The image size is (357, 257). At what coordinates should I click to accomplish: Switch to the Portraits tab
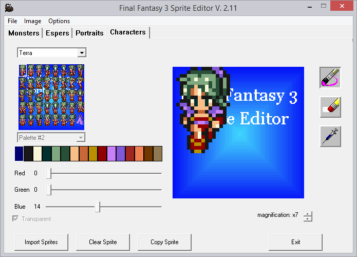(89, 33)
